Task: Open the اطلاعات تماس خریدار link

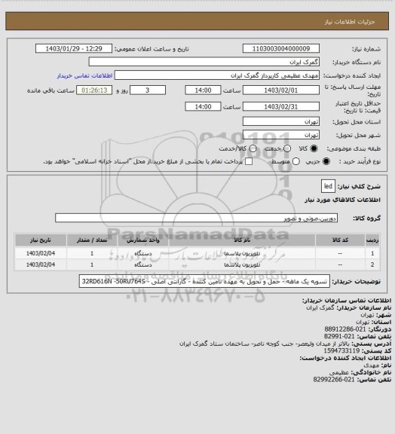Action: pos(84,75)
